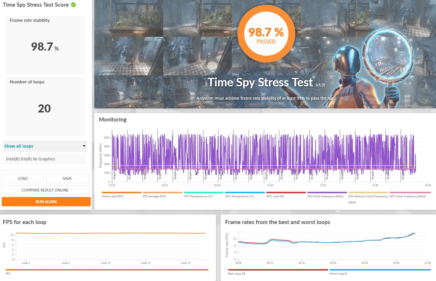436x281 pixels.
Task: Click the 16:40 time label on Monitoring chart
Action: pos(375,185)
